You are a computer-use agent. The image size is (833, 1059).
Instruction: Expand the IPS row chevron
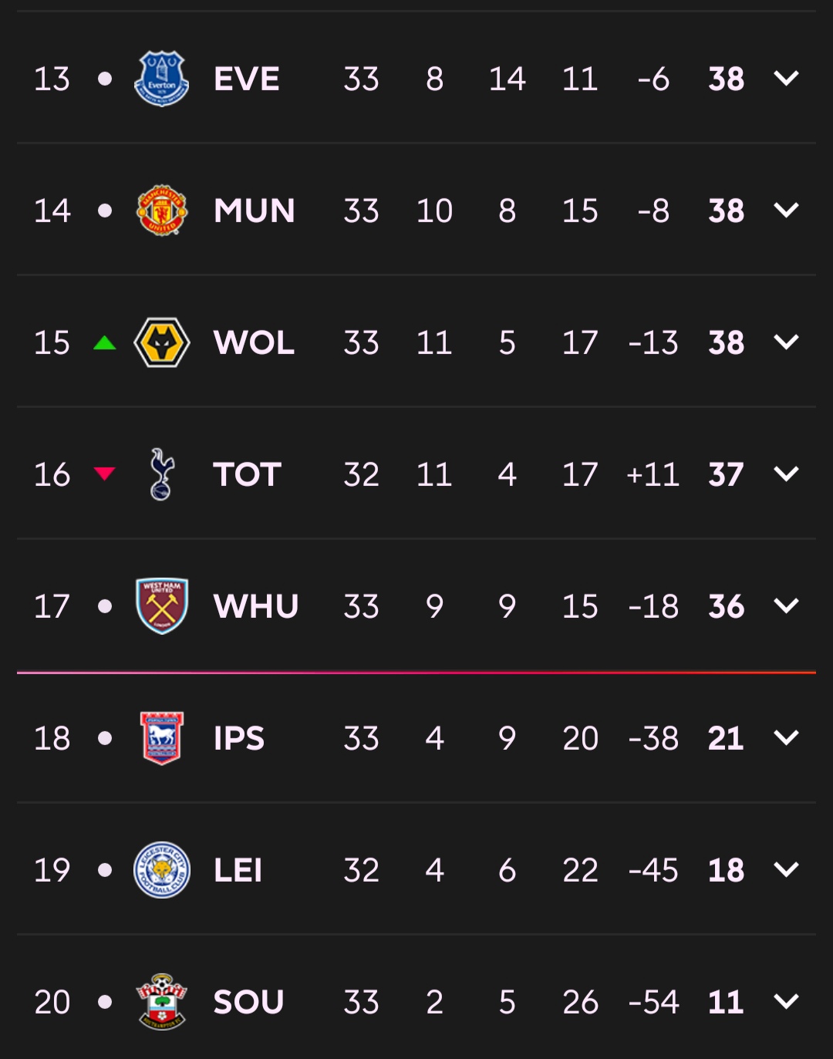[x=786, y=738]
